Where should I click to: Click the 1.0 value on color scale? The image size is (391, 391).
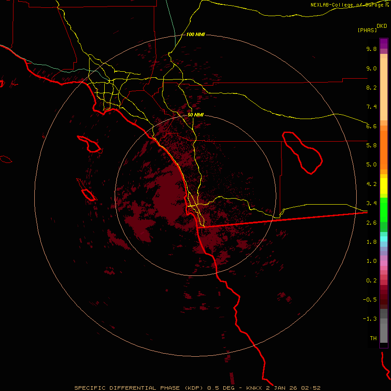coord(371,261)
